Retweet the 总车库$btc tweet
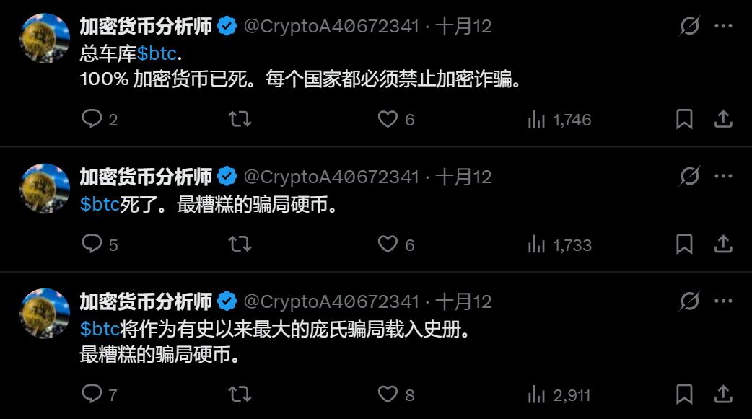 [x=240, y=119]
